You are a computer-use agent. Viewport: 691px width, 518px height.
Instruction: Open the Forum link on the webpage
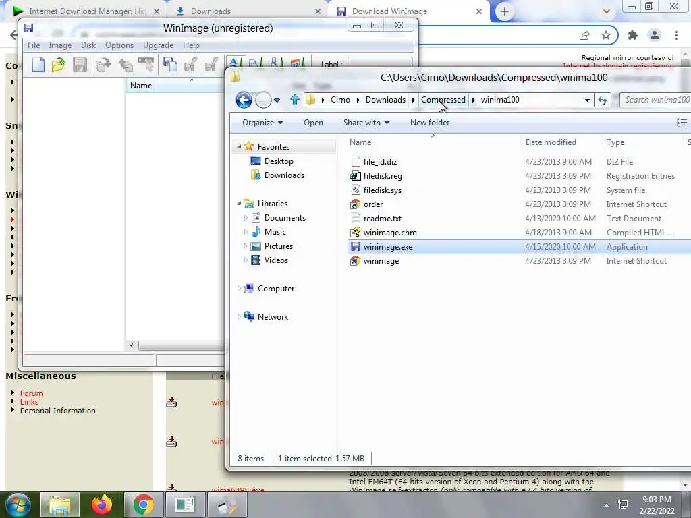pyautogui.click(x=31, y=393)
